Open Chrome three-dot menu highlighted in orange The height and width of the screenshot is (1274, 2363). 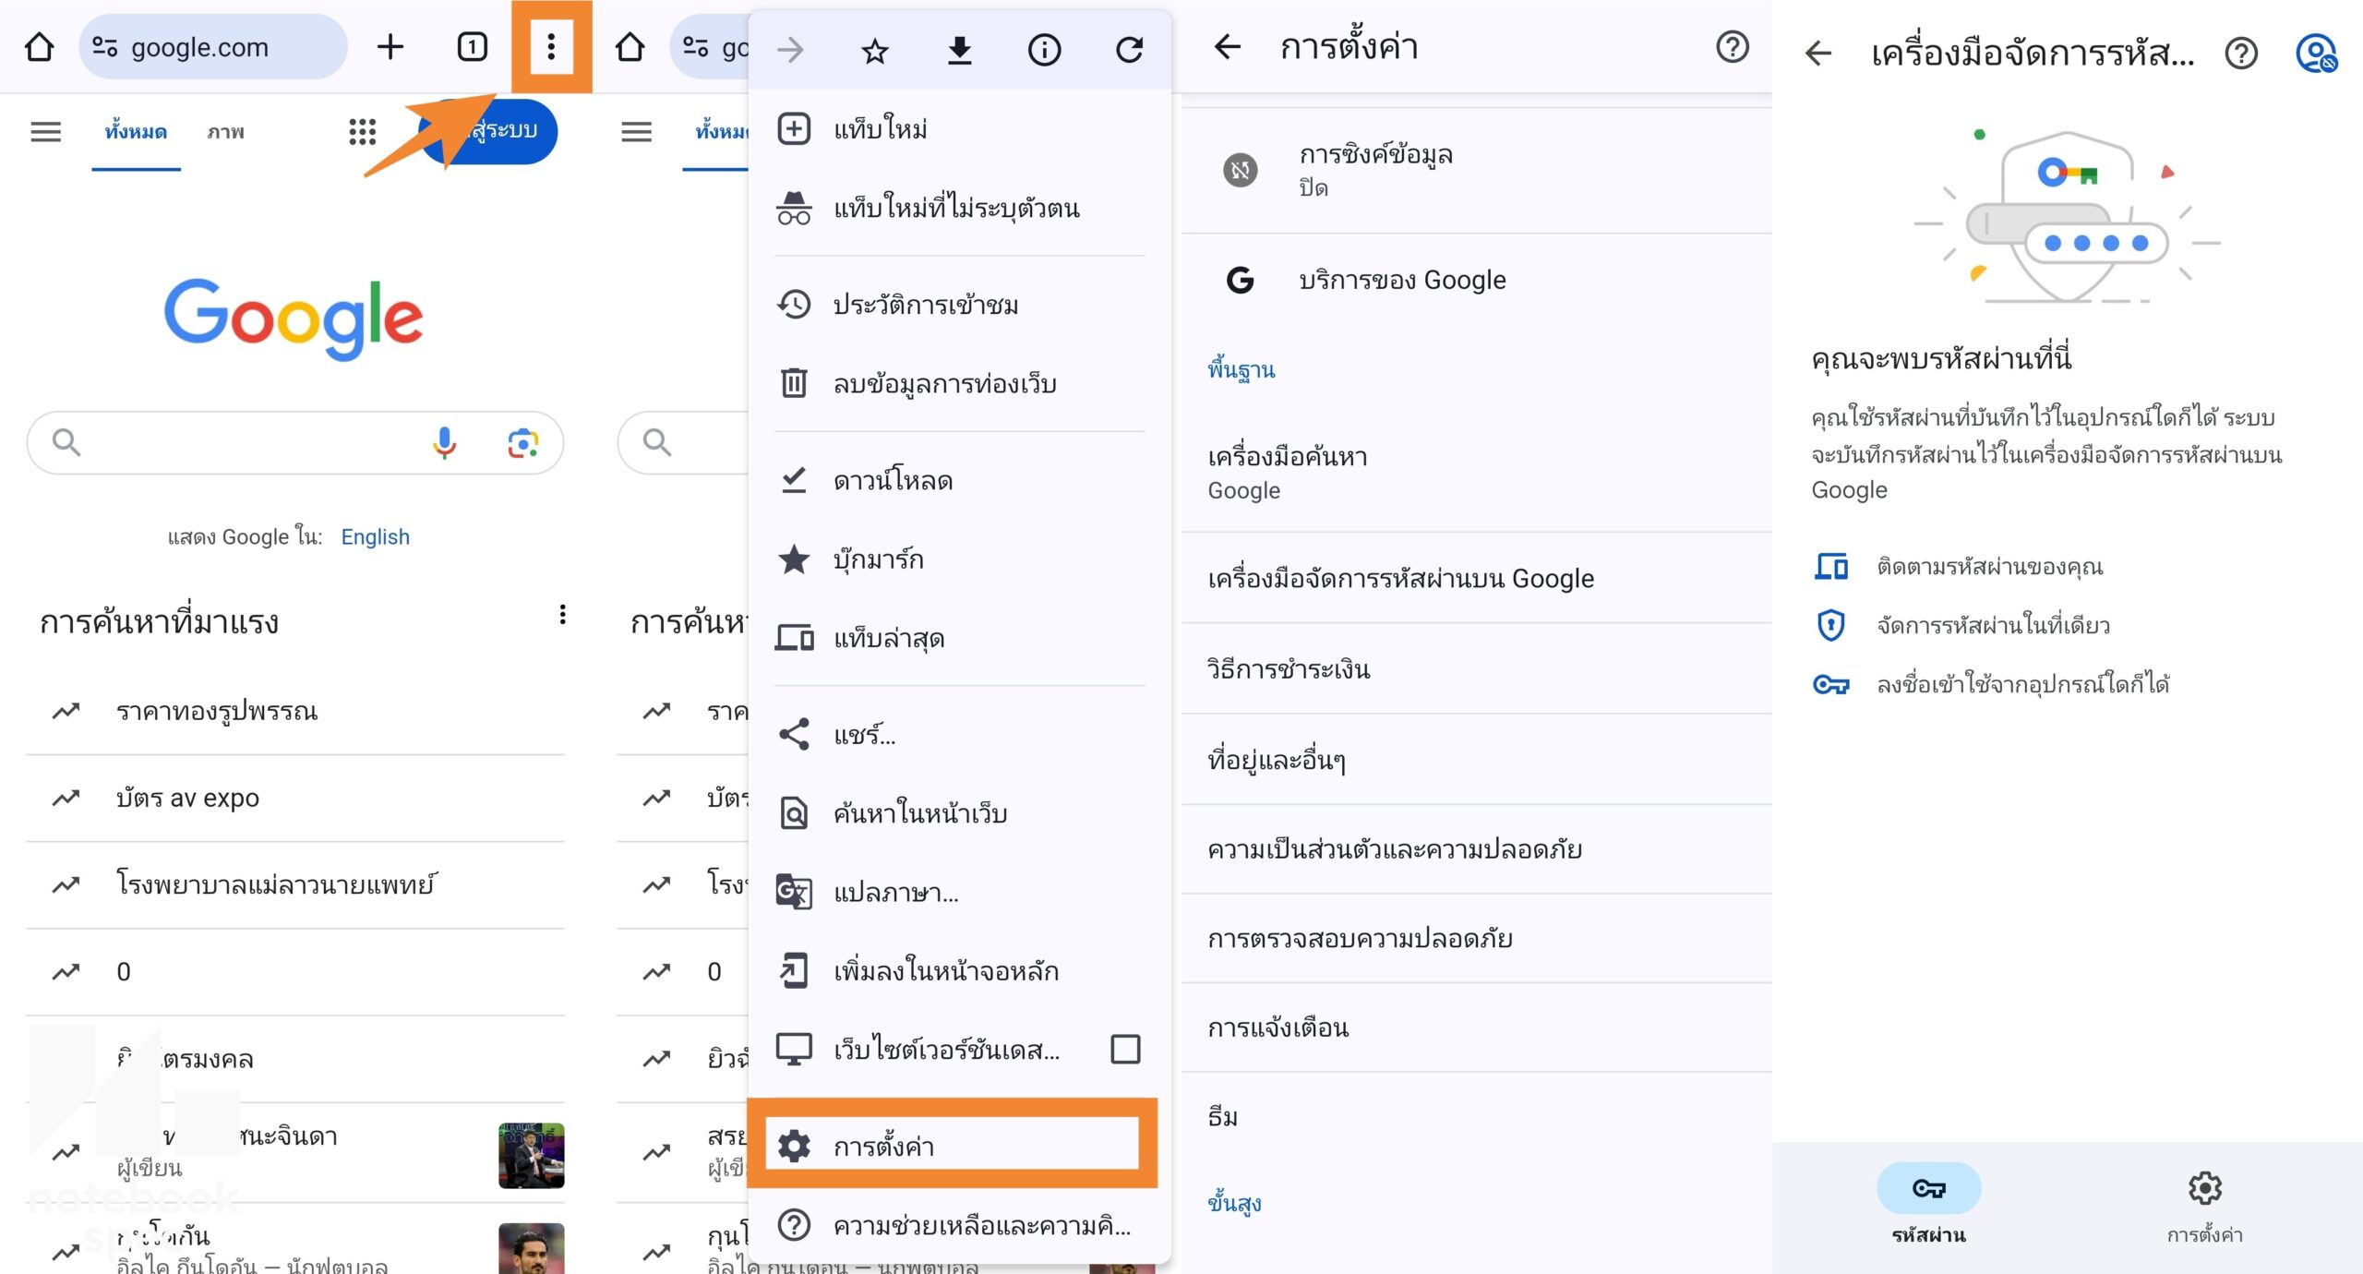551,46
